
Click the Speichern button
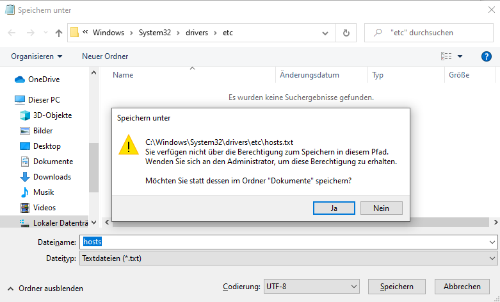[x=397, y=287]
